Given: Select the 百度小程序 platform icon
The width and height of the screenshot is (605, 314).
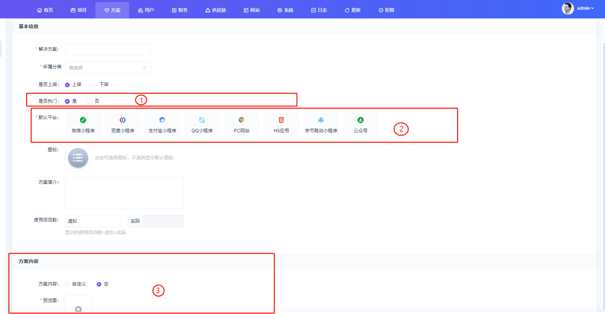Looking at the screenshot, I should tap(122, 120).
